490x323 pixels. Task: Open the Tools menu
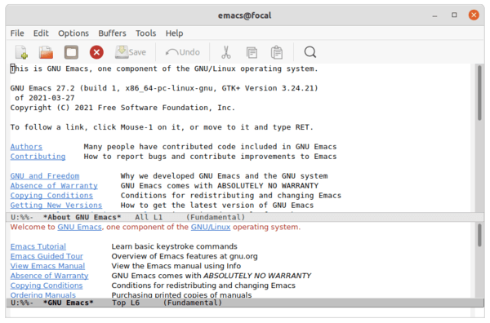point(145,33)
